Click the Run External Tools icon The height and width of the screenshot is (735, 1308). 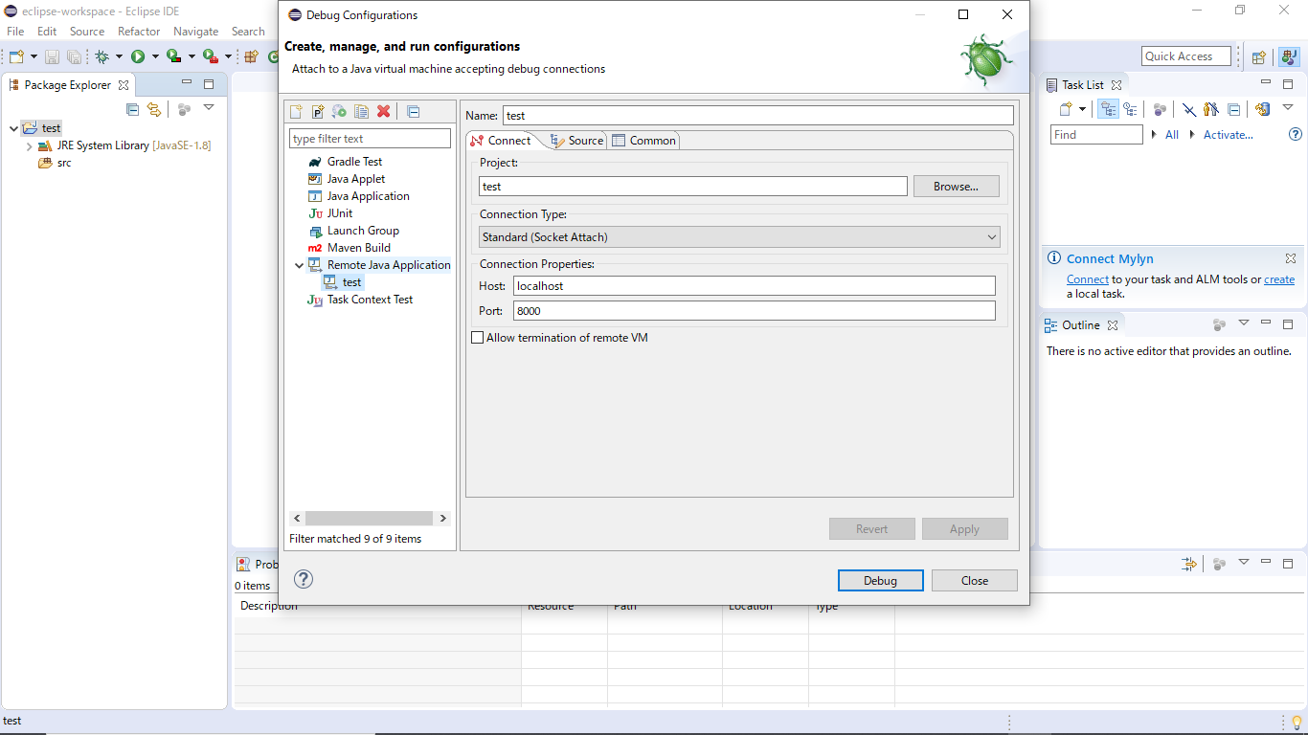[x=209, y=57]
